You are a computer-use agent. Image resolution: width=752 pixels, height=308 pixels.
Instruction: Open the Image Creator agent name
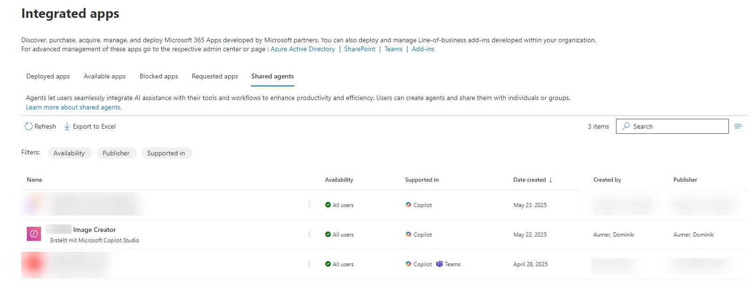pos(94,230)
